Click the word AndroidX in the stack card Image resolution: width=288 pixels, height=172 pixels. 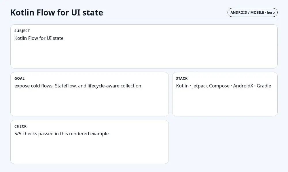(x=243, y=86)
